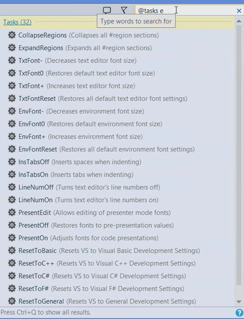This screenshot has width=244, height=319.
Task: Click the feedback speech bubble icon
Action: coord(107,10)
